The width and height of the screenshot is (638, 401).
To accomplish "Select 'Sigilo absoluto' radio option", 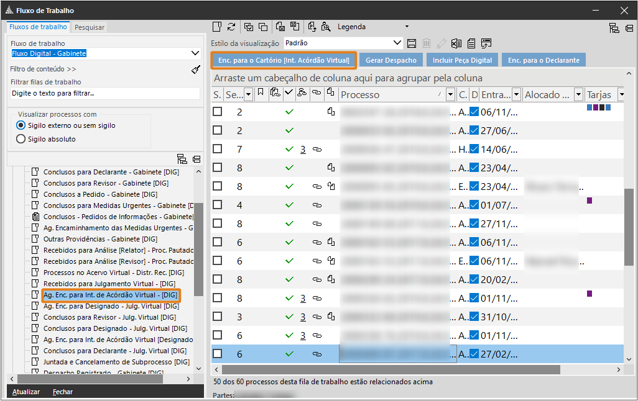I will [x=21, y=139].
